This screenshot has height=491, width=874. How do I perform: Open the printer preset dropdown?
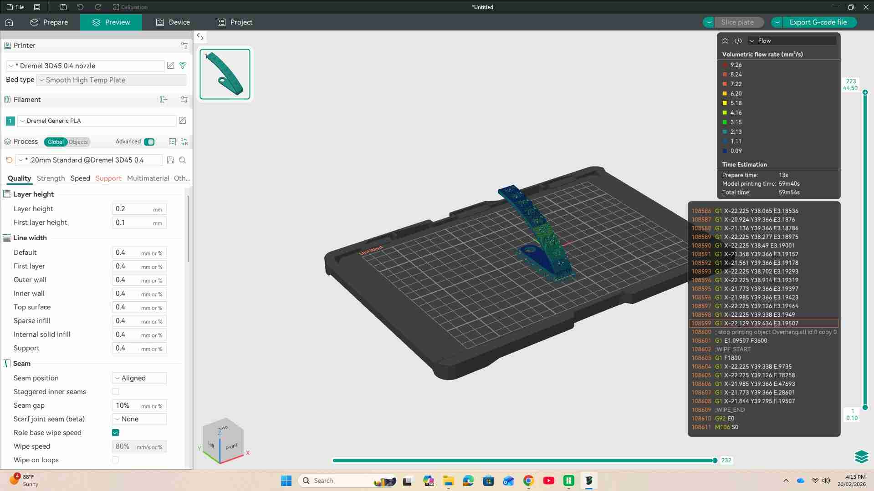tap(85, 66)
